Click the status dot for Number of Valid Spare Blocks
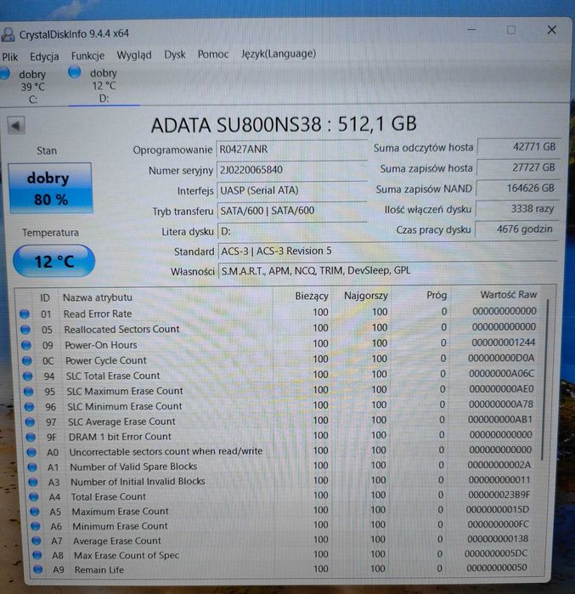Viewport: 575px width, 594px height. click(32, 467)
